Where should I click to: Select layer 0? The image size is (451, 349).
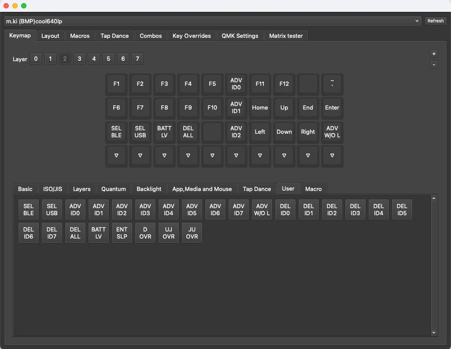coord(36,59)
